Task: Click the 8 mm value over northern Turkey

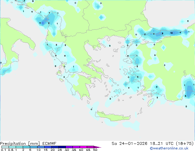Action: [x=162, y=33]
